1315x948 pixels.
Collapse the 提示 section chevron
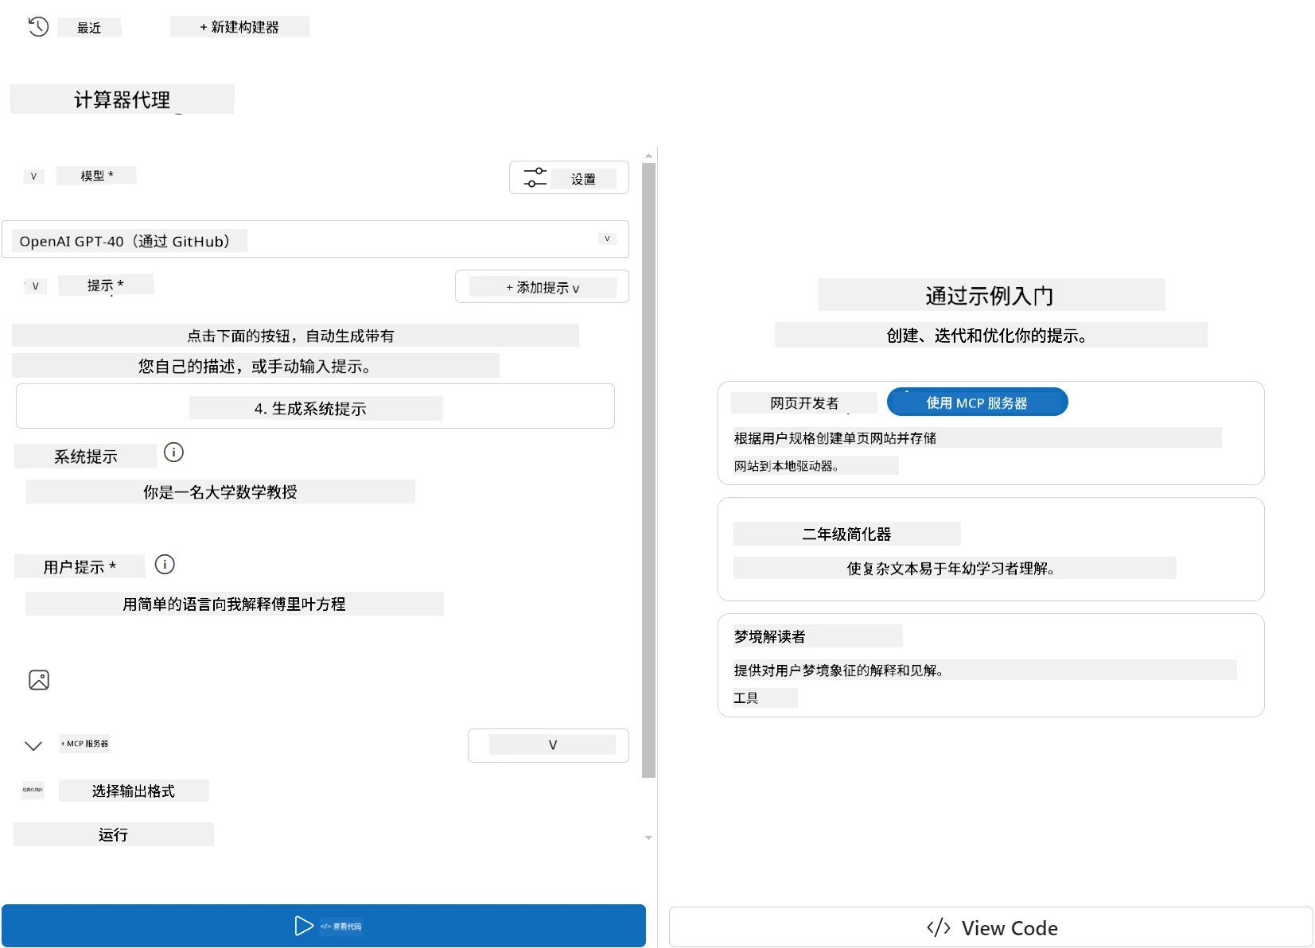[x=35, y=286]
